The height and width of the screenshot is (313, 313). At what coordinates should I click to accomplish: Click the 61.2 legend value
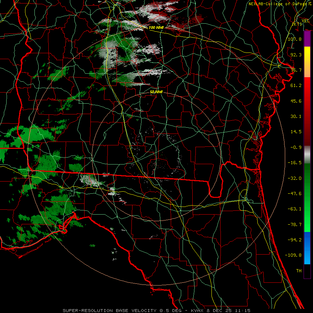(296, 86)
